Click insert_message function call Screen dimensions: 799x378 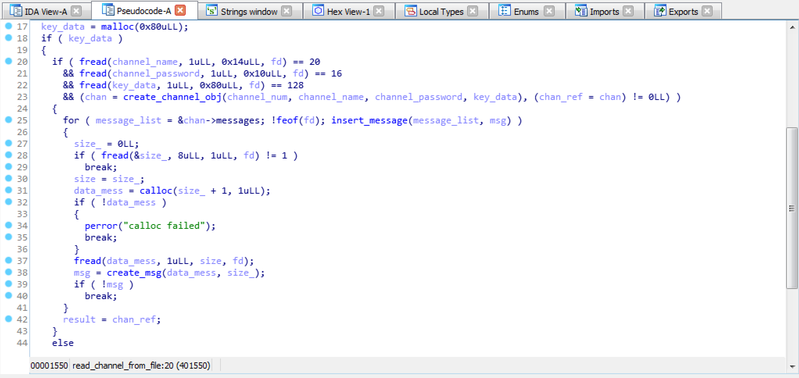click(369, 120)
